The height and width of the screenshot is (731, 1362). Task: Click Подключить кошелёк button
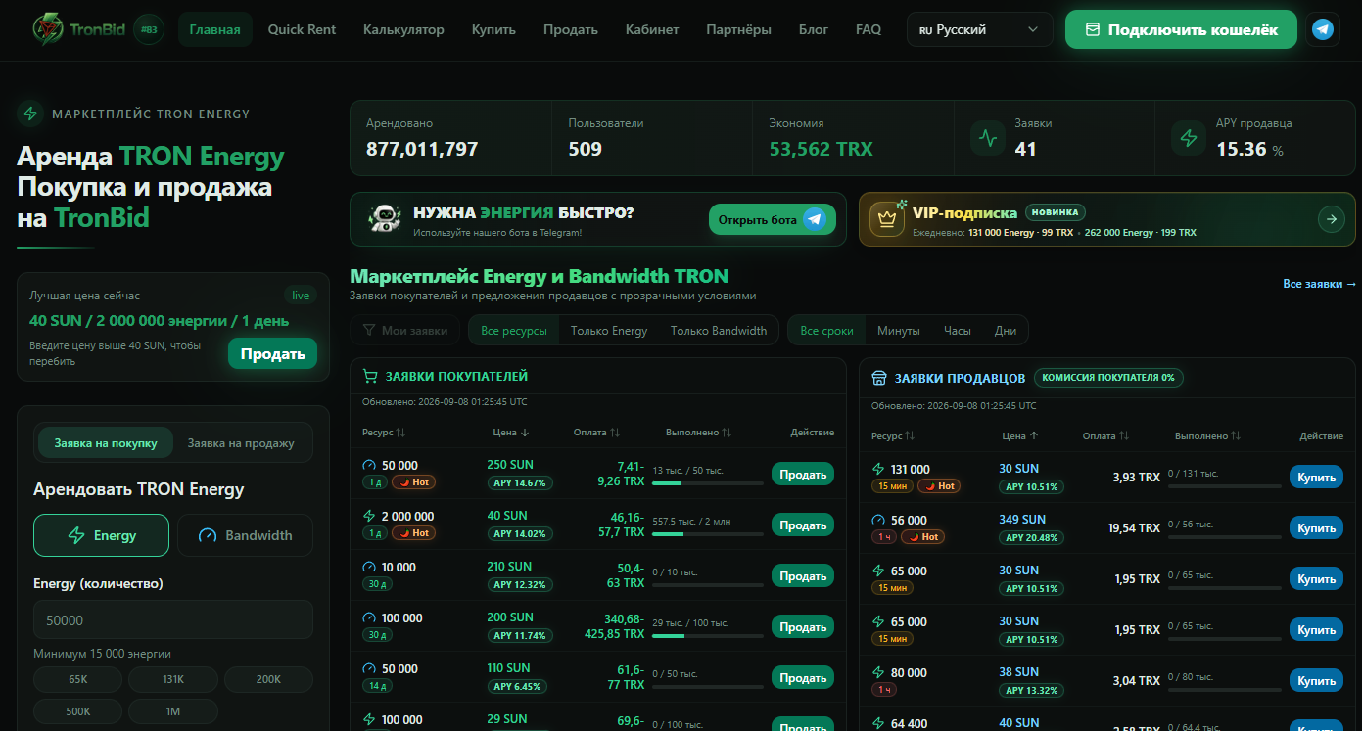[1181, 29]
